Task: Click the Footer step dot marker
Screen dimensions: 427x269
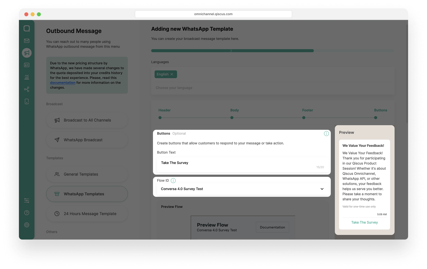Action: click(304, 118)
